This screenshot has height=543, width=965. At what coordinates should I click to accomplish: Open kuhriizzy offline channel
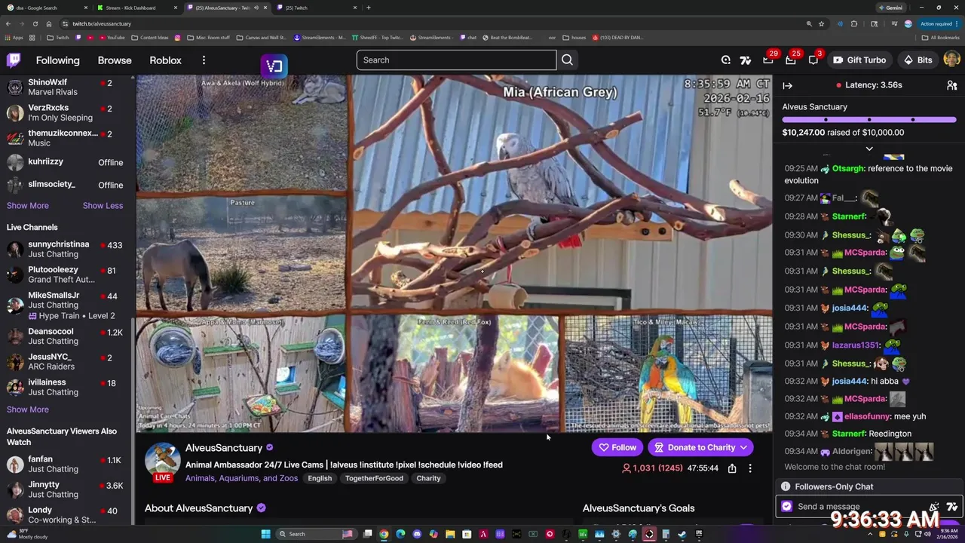66,162
